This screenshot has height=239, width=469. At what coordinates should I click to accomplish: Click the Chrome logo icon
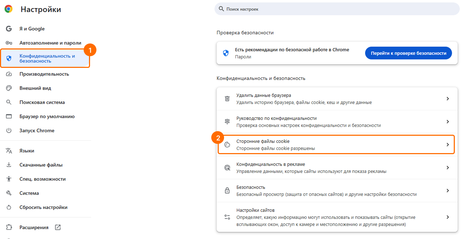coord(9,9)
